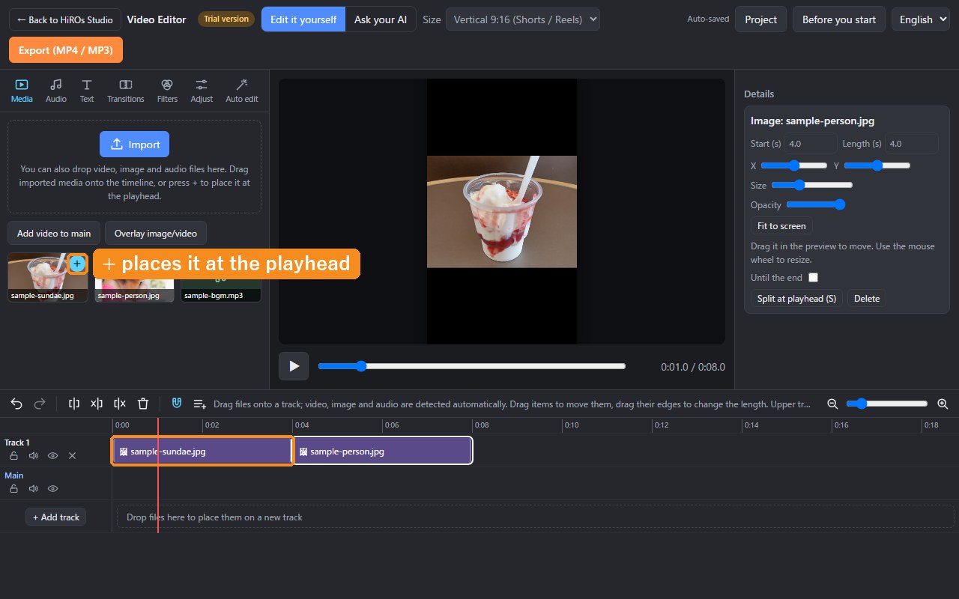Click the Start (s) input field

[811, 144]
